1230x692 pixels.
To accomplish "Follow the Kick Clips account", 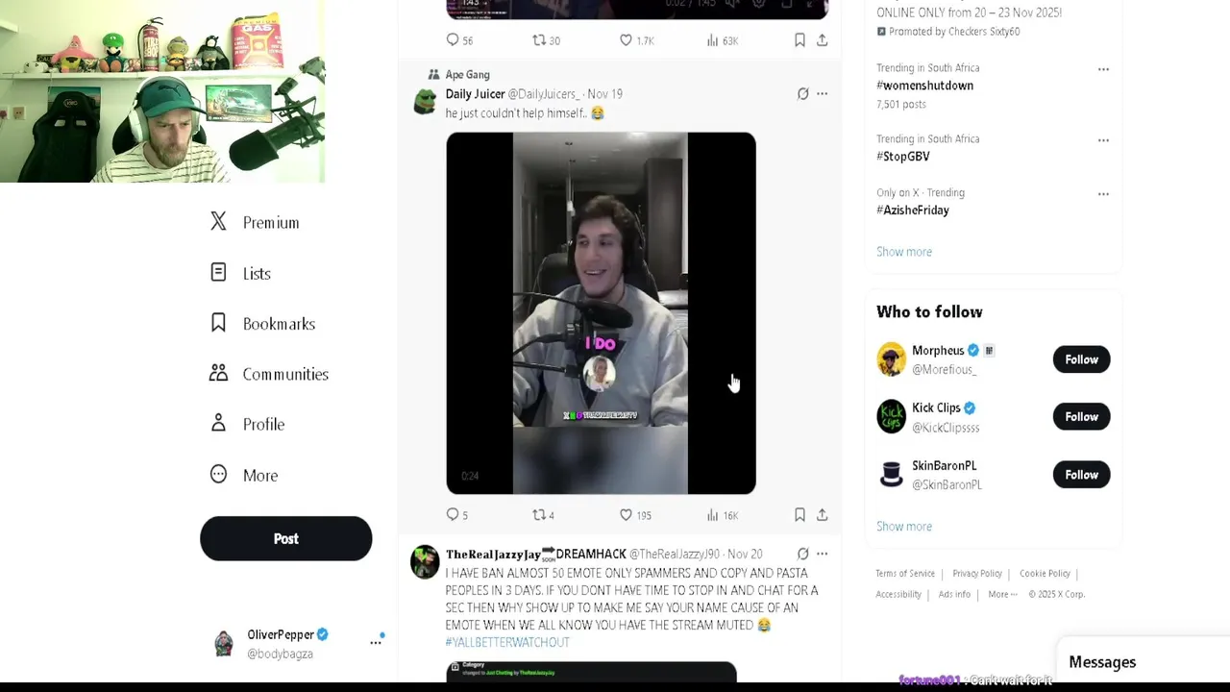I will point(1081,417).
